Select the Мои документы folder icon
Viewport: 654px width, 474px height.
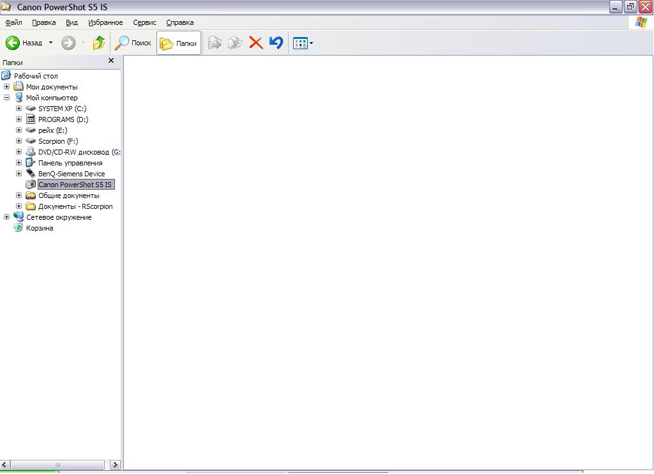click(x=19, y=86)
